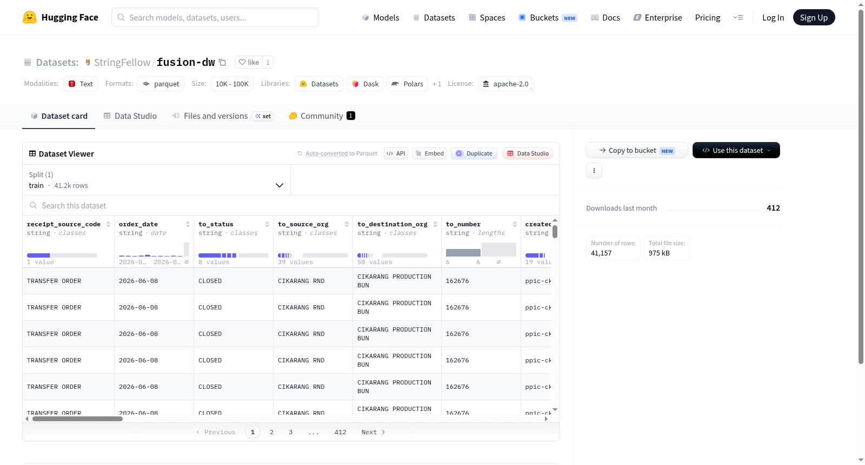Go to Models in the navigation

381,17
